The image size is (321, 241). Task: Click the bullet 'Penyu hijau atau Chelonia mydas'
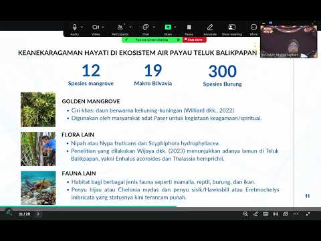[175, 193]
